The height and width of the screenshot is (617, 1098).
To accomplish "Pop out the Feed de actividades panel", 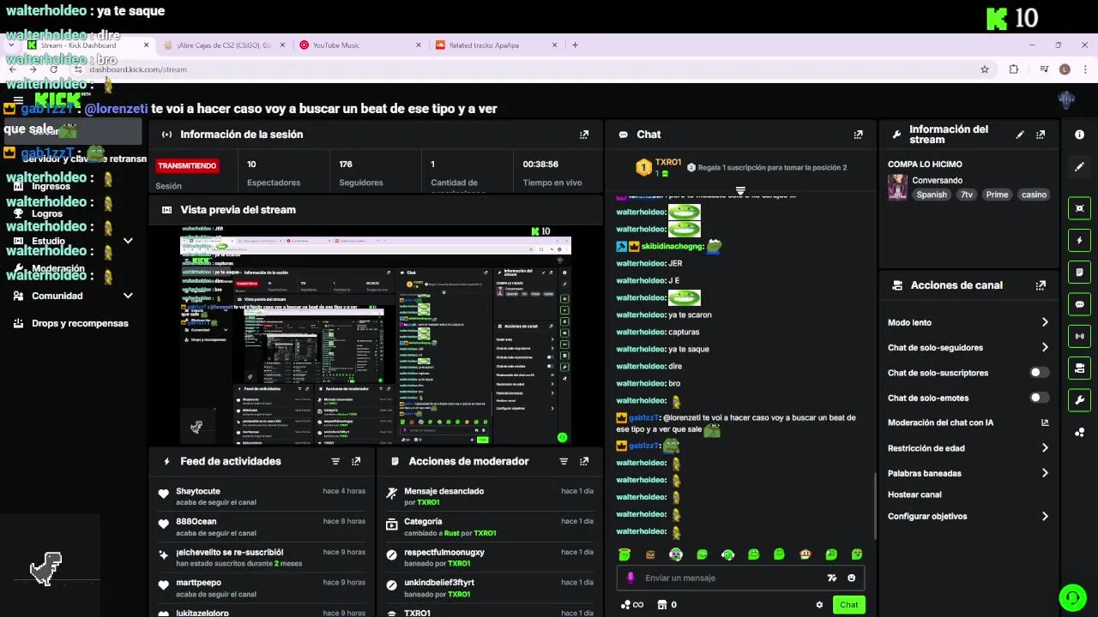I will (x=356, y=461).
